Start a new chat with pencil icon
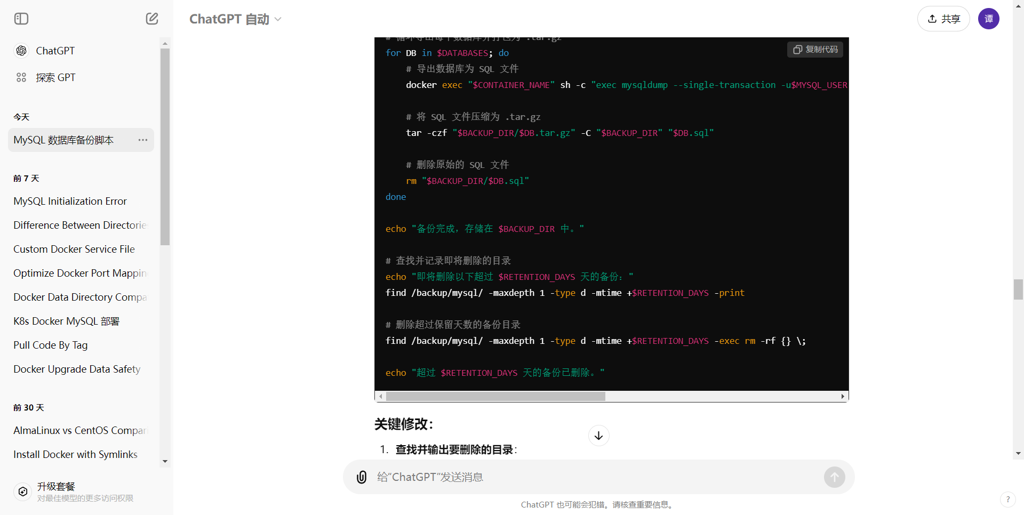Viewport: 1024px width, 515px height. pos(152,19)
